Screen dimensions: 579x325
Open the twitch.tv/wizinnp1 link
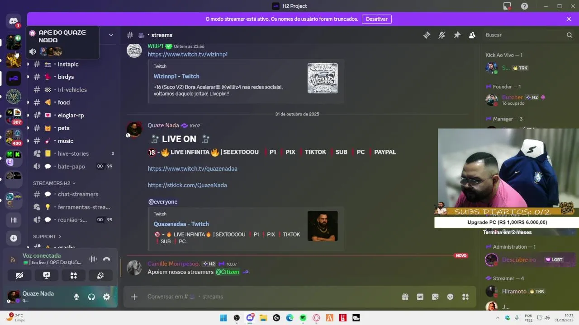click(187, 54)
